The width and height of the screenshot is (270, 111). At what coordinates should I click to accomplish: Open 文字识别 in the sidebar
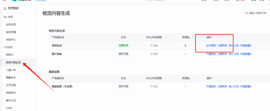pyautogui.click(x=11, y=85)
